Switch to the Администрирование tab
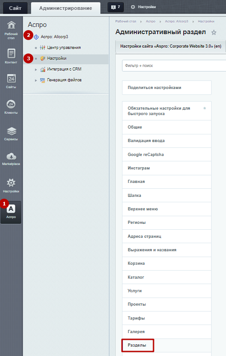Image resolution: width=226 pixels, height=356 pixels. coord(65,8)
